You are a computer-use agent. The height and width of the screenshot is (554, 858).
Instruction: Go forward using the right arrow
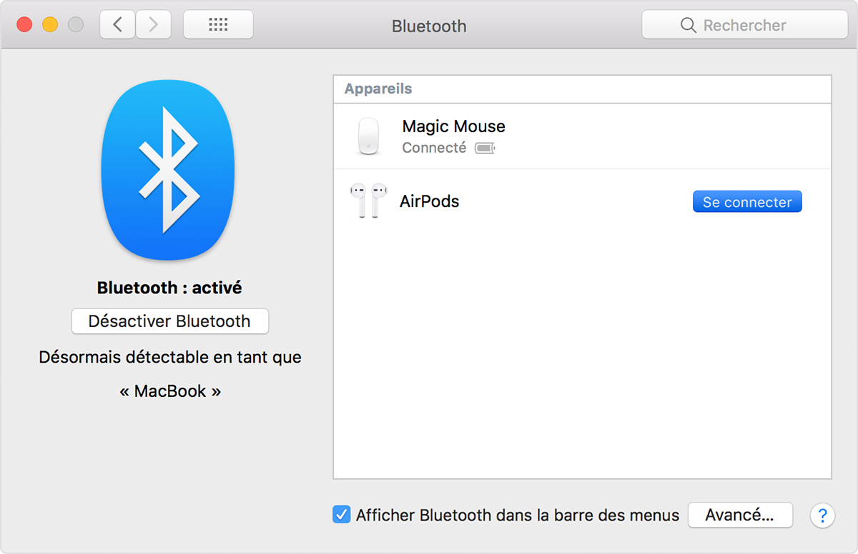coord(153,25)
